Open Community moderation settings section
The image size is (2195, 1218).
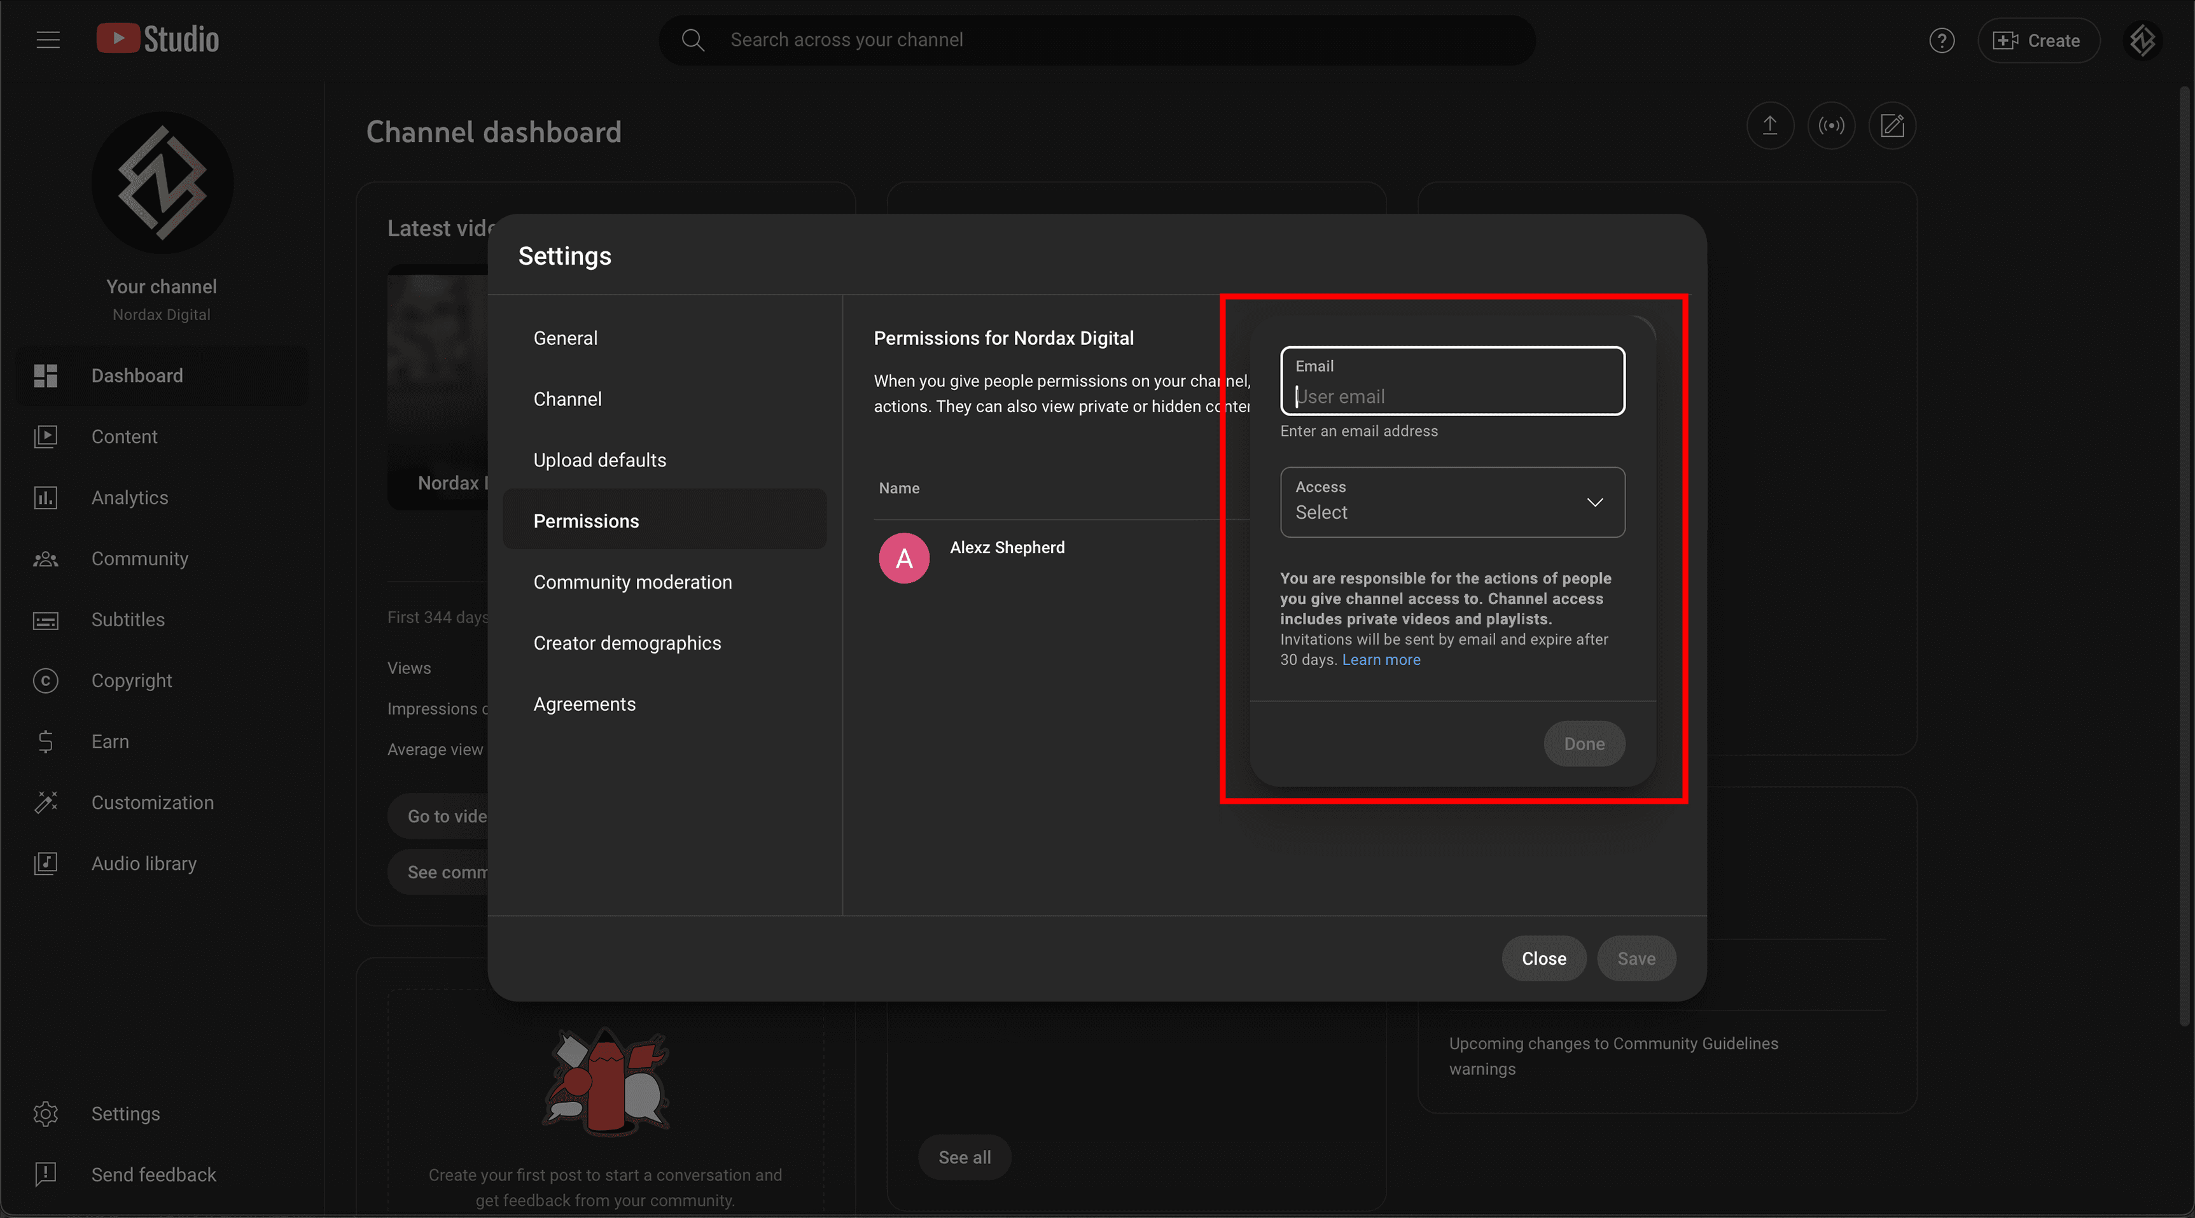(x=631, y=582)
